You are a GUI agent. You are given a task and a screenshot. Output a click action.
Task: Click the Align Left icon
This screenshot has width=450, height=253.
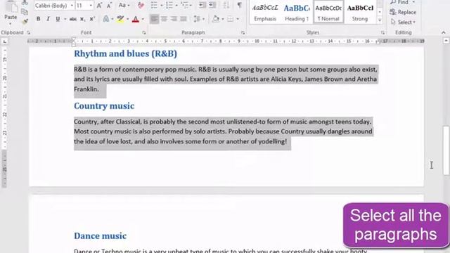tap(154, 19)
